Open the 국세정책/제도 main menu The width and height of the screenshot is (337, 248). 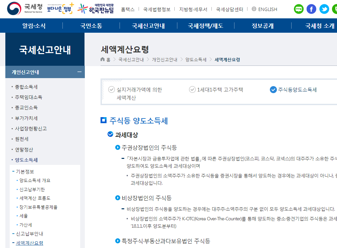pyautogui.click(x=205, y=26)
